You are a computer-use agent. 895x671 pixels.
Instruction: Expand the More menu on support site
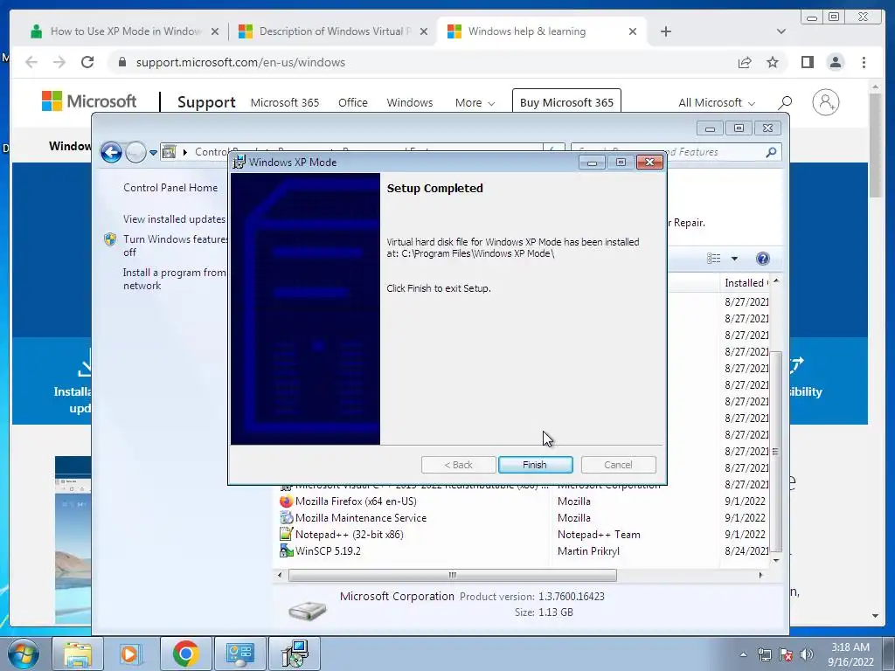pyautogui.click(x=475, y=103)
